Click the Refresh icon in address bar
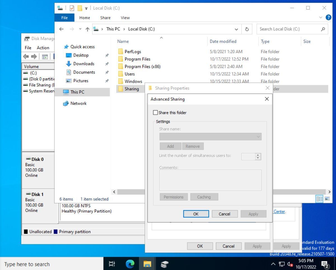 [247, 29]
